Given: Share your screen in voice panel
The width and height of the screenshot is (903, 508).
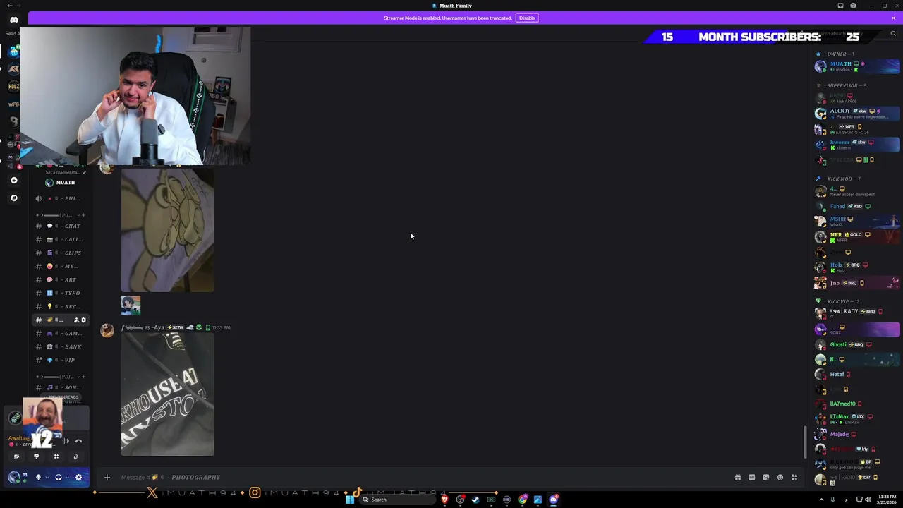Looking at the screenshot, I should [x=36, y=456].
